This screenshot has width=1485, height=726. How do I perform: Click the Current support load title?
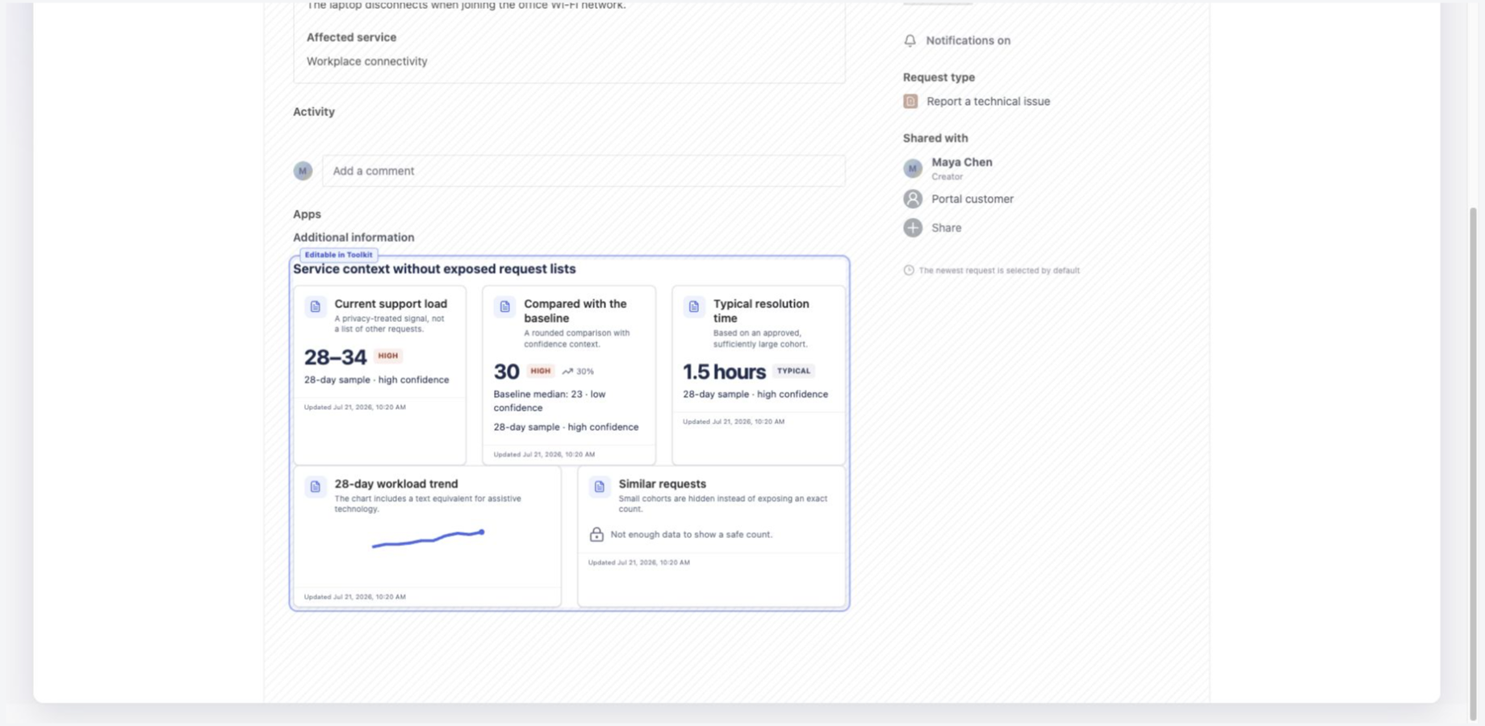click(391, 304)
